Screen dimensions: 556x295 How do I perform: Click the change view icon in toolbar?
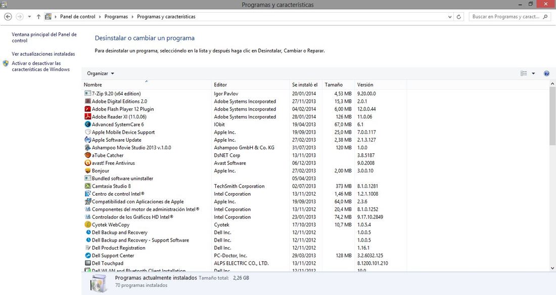(524, 74)
